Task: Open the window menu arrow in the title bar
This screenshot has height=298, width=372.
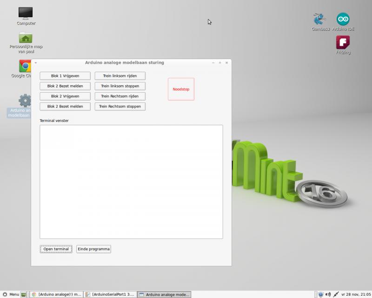Action: (36, 63)
